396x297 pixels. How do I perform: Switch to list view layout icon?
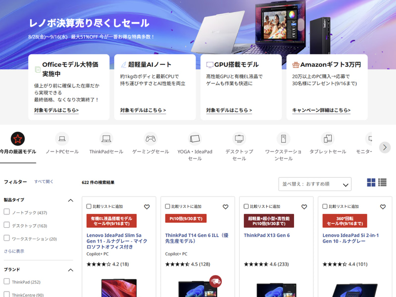click(382, 182)
